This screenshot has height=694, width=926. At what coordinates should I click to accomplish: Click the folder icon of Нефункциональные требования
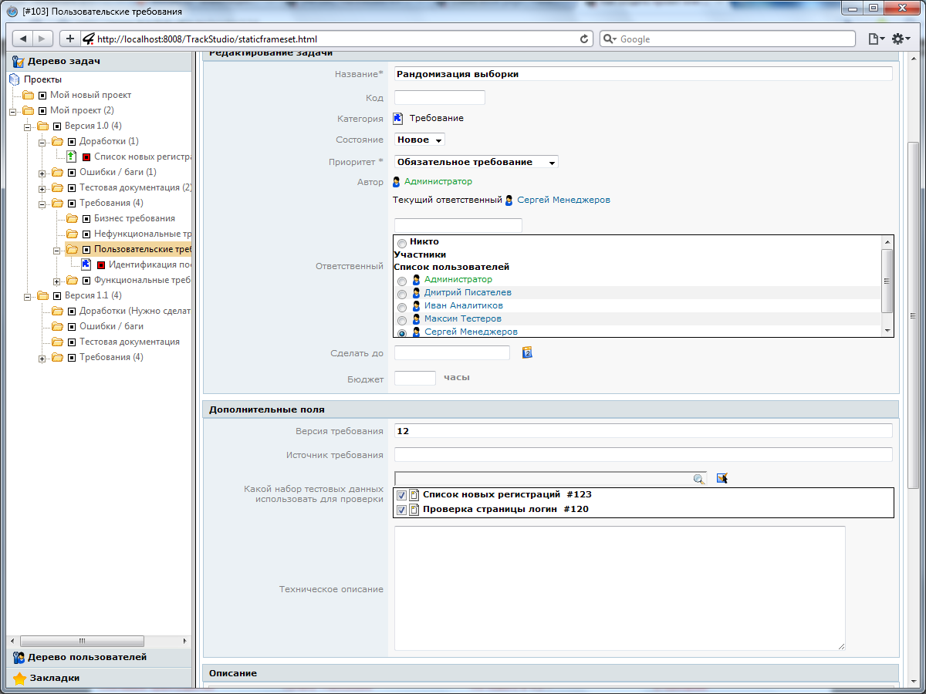point(72,234)
